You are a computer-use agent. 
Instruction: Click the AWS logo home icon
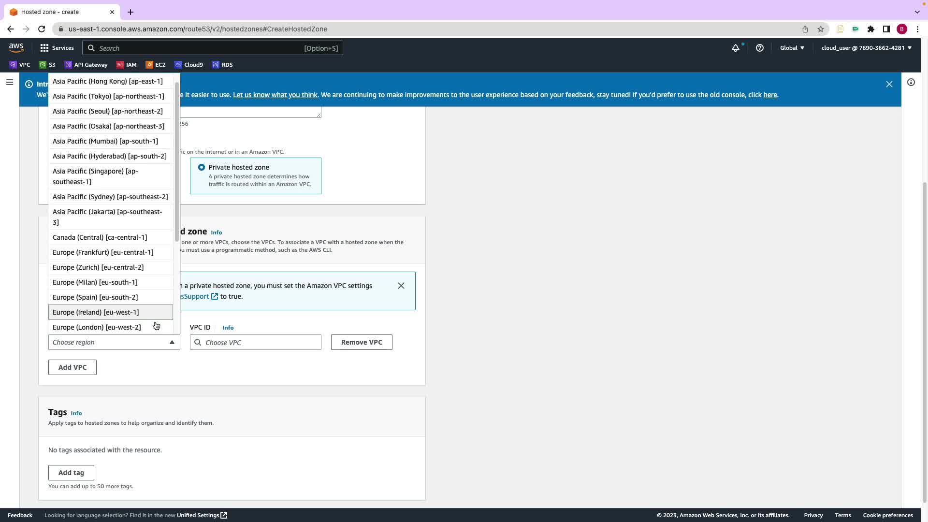point(16,47)
